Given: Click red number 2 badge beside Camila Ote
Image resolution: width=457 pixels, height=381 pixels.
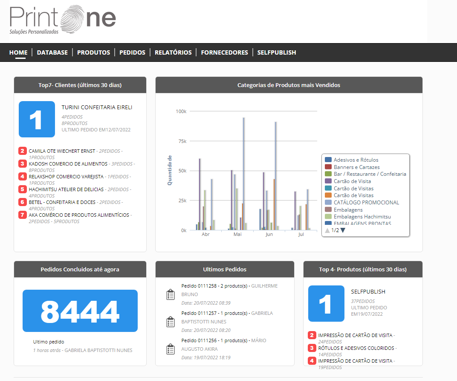Looking at the screenshot, I should pos(23,151).
